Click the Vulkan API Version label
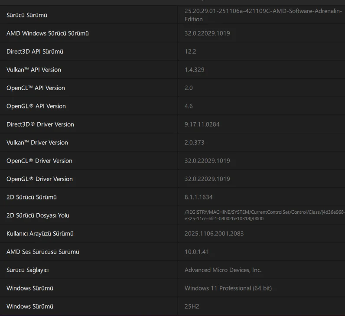The width and height of the screenshot is (345, 316). [x=34, y=70]
